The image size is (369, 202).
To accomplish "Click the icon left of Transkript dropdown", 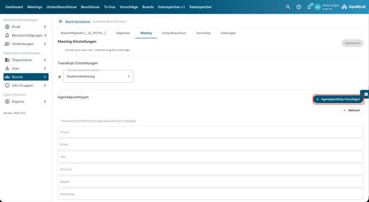I will pos(59,77).
